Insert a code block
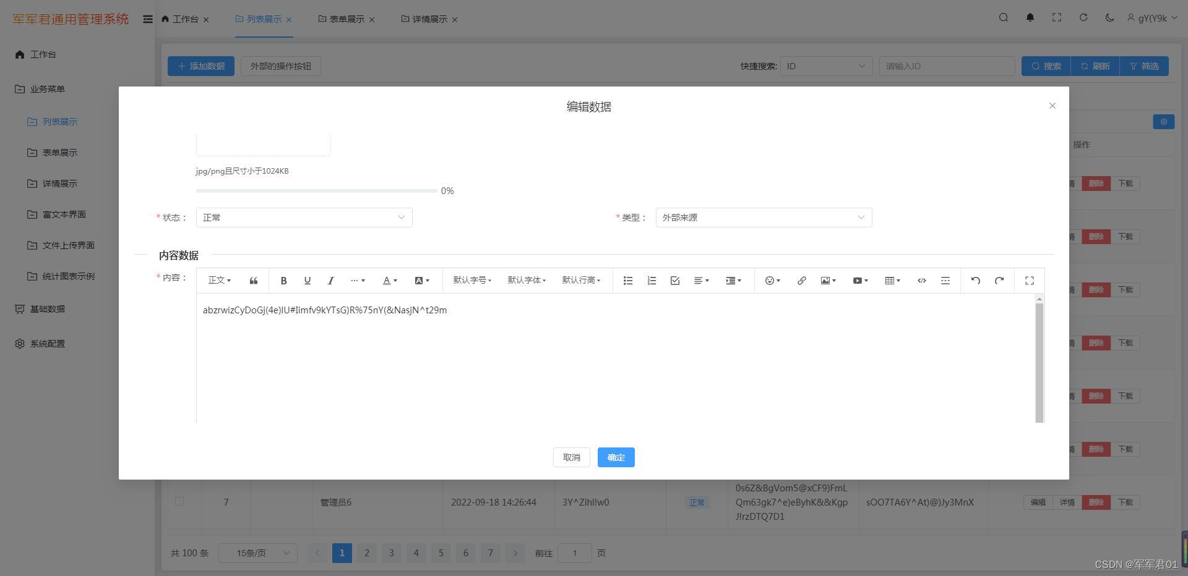Screen dimensions: 1188x576 [x=921, y=281]
